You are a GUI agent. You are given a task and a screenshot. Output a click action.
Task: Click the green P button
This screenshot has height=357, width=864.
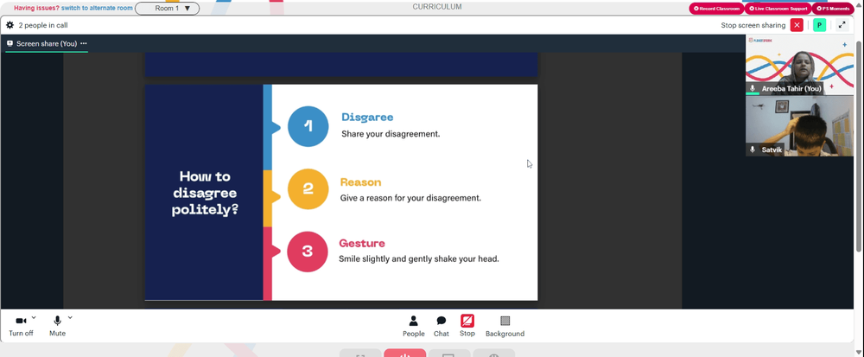819,25
